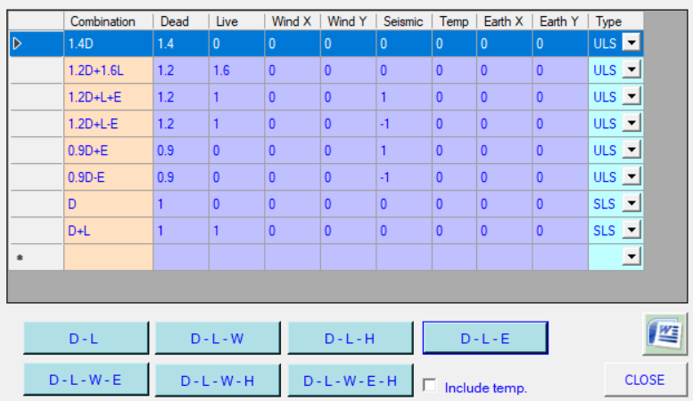Screen dimensions: 693x401
Task: Click the Earth X column header
Action: click(504, 21)
